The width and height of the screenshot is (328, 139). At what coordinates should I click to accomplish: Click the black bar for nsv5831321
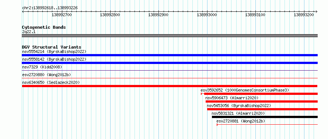[265, 117]
